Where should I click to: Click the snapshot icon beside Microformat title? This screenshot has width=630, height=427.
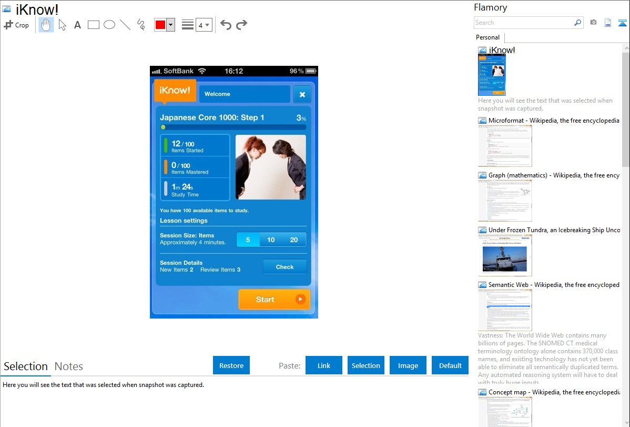(x=483, y=121)
